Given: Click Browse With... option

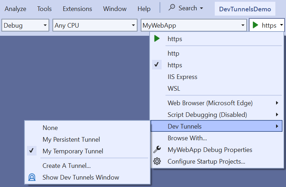Looking at the screenshot, I should click(x=187, y=138).
